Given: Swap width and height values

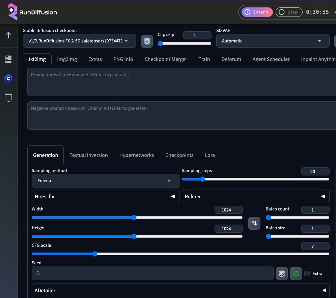Looking at the screenshot, I should pos(254,223).
